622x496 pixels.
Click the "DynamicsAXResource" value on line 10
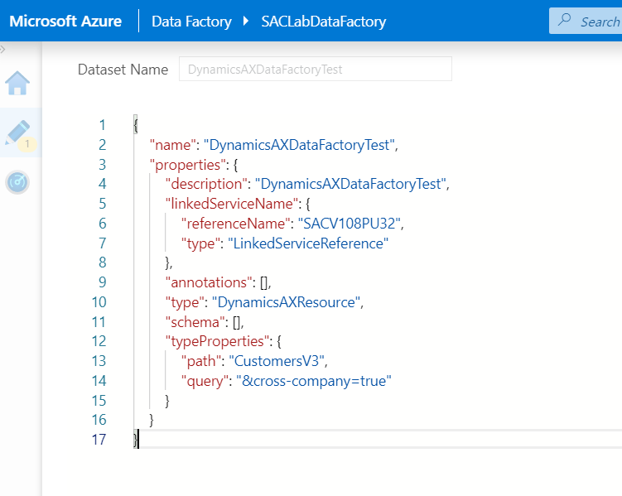286,302
